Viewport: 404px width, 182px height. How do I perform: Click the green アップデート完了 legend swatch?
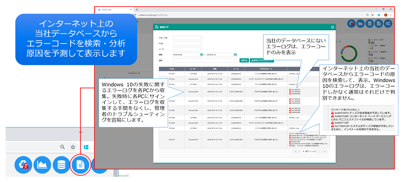pos(369,42)
